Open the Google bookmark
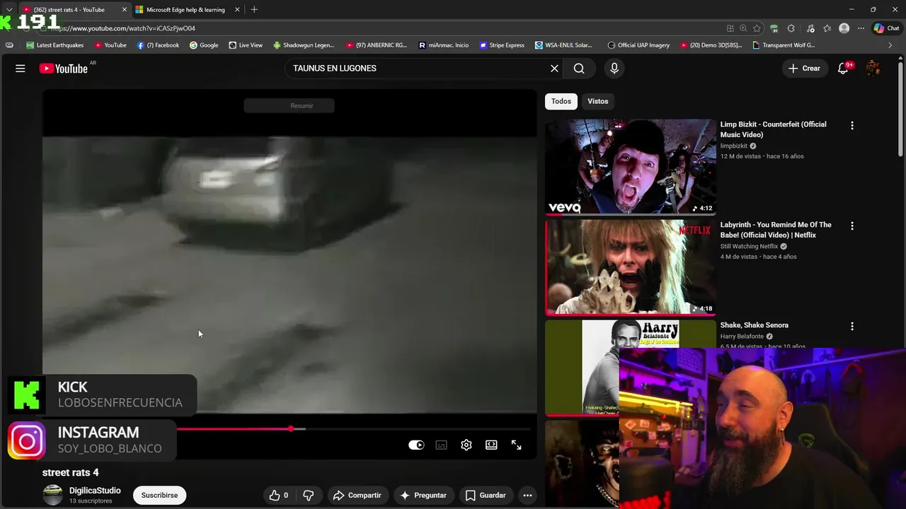906x509 pixels. [x=204, y=45]
